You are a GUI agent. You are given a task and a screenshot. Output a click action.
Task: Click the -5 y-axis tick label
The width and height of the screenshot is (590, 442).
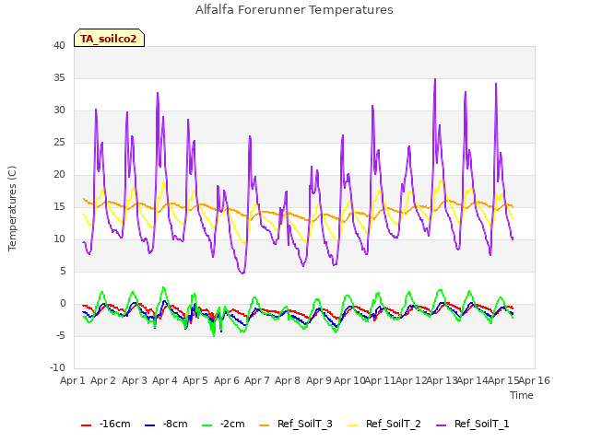click(61, 336)
